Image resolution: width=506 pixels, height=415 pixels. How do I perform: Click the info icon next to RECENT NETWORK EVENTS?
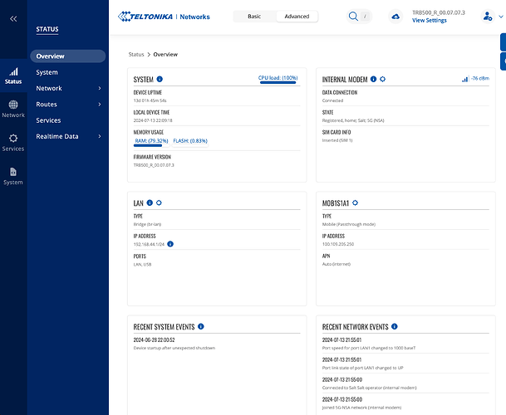click(x=395, y=326)
